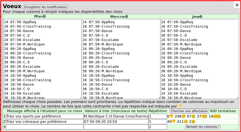
Task: Focus the Répétition field of row 1
Action: coord(157,116)
